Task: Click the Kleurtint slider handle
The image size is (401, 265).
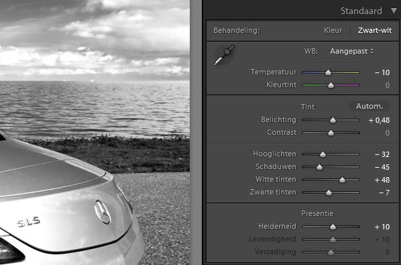Action: pos(331,85)
